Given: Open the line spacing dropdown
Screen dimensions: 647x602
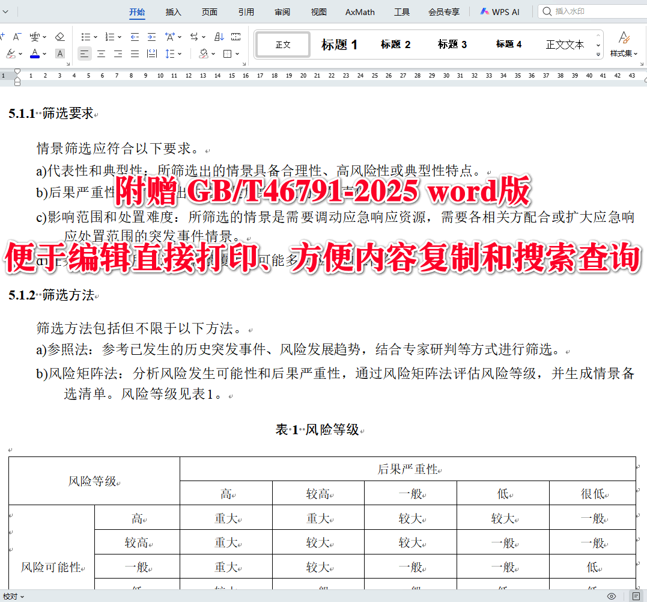Looking at the screenshot, I should [179, 54].
